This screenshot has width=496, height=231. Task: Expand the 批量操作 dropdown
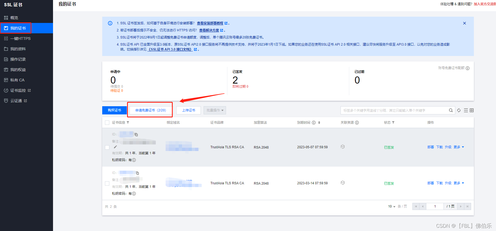tap(215, 110)
